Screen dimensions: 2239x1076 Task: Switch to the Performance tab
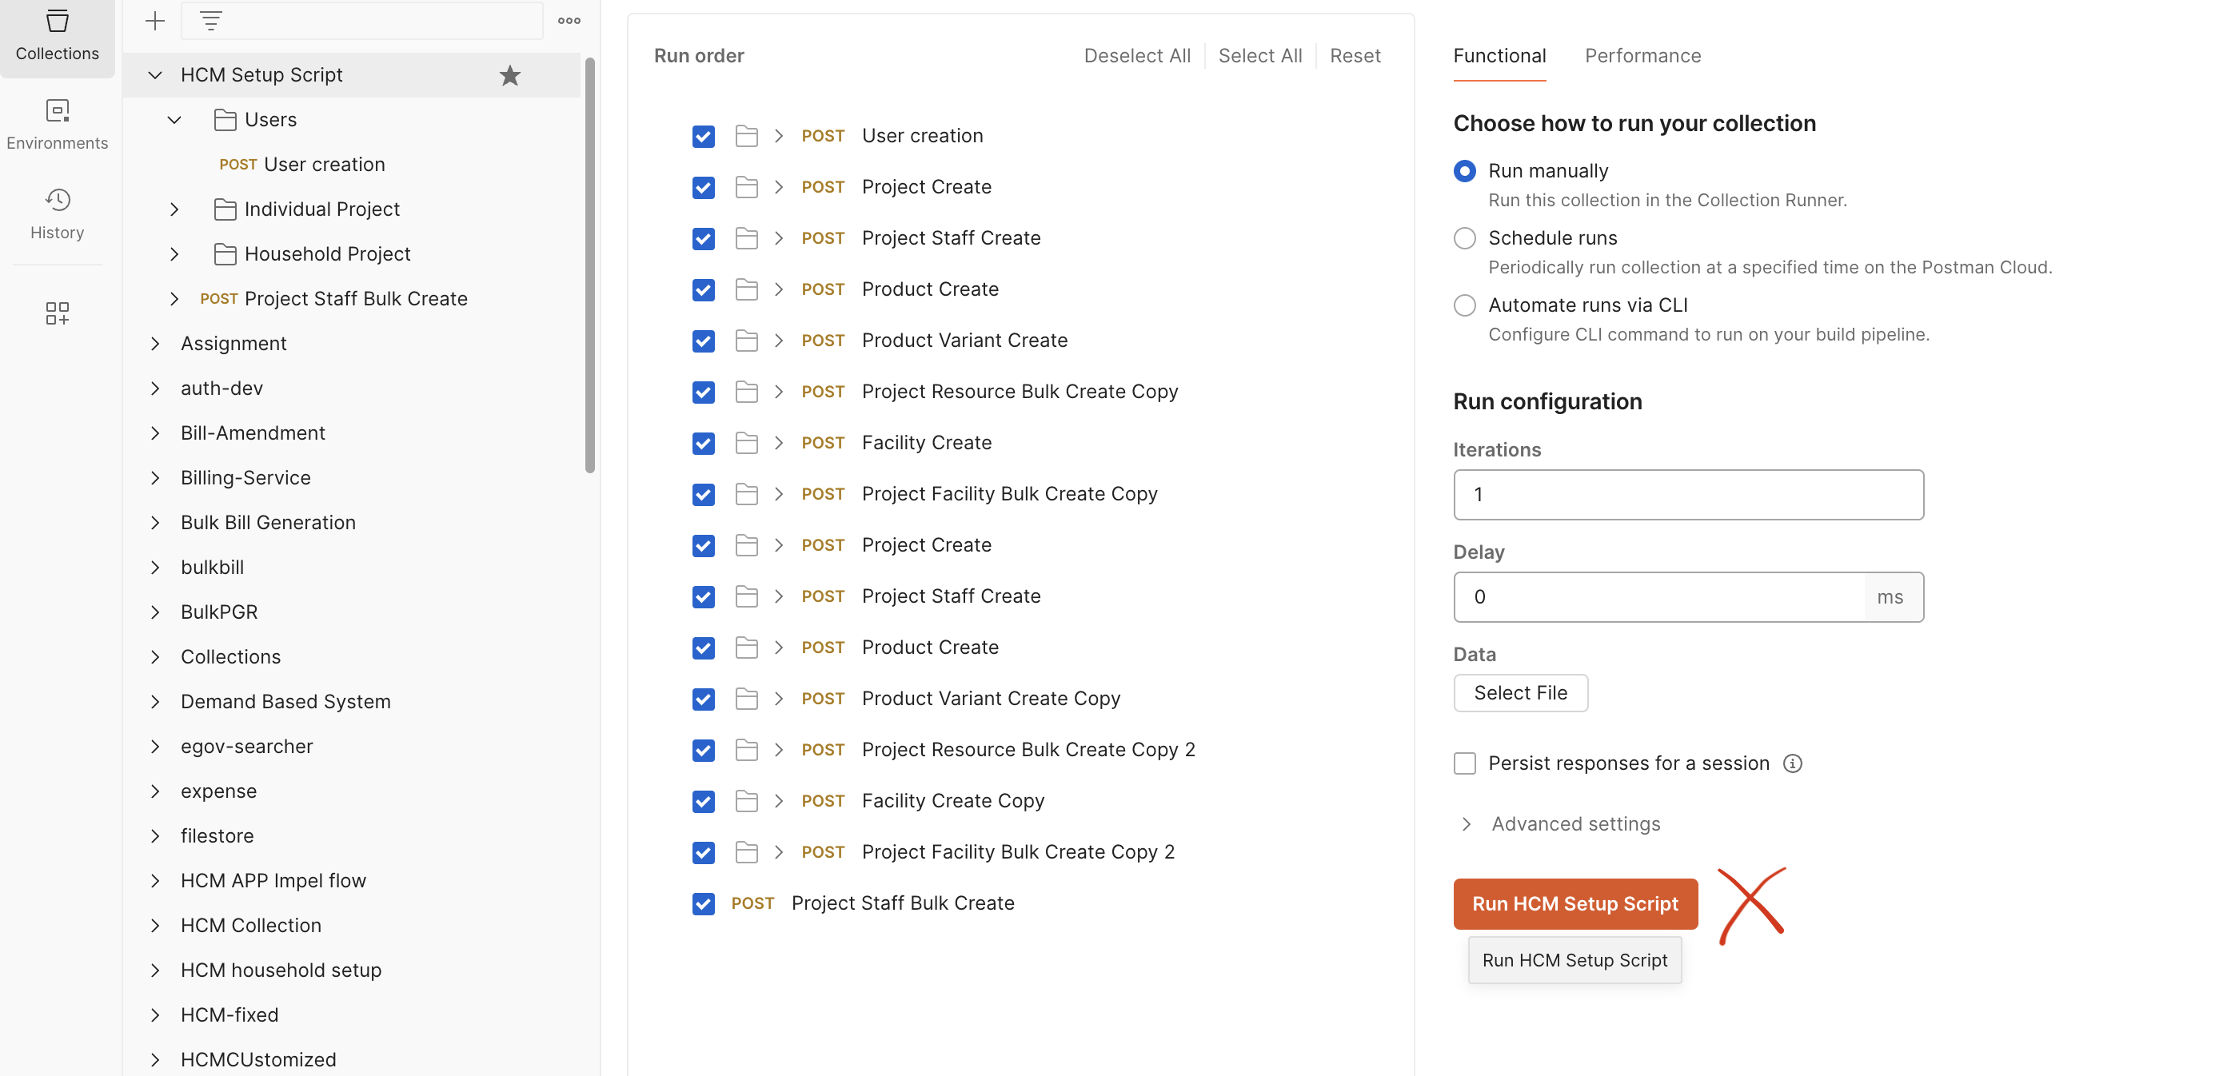pyautogui.click(x=1642, y=56)
